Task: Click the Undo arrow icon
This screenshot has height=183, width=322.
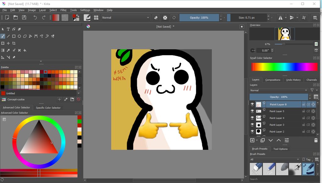Action: pyautogui.click(x=35, y=18)
